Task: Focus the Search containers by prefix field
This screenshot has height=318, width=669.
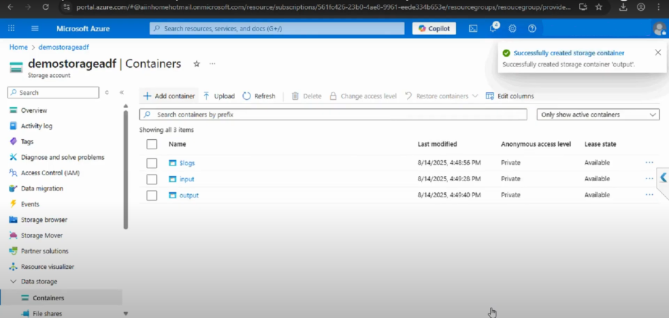Action: (333, 115)
